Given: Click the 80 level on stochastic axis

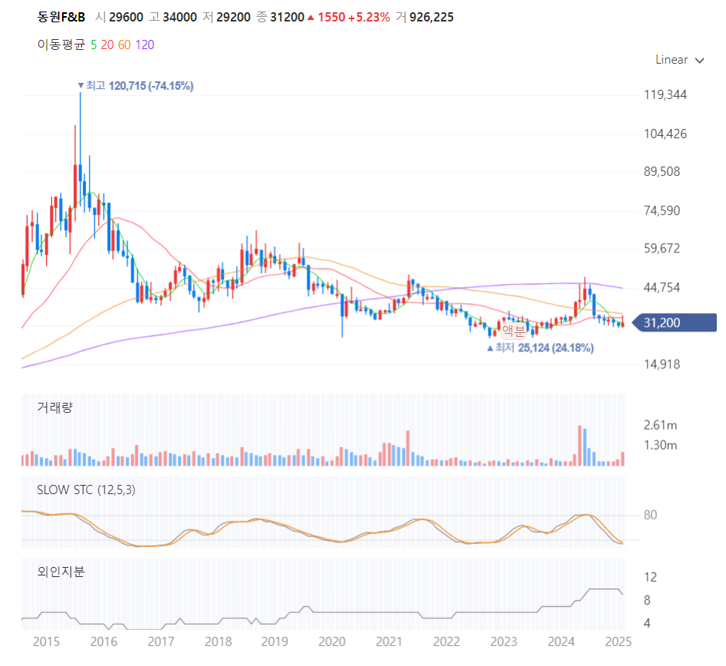Looking at the screenshot, I should click(650, 515).
